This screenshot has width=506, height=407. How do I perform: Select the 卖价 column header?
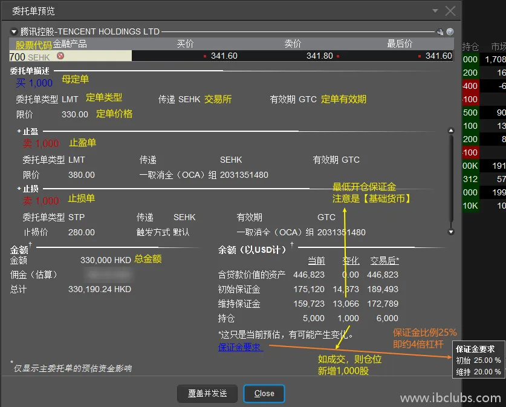pos(293,44)
